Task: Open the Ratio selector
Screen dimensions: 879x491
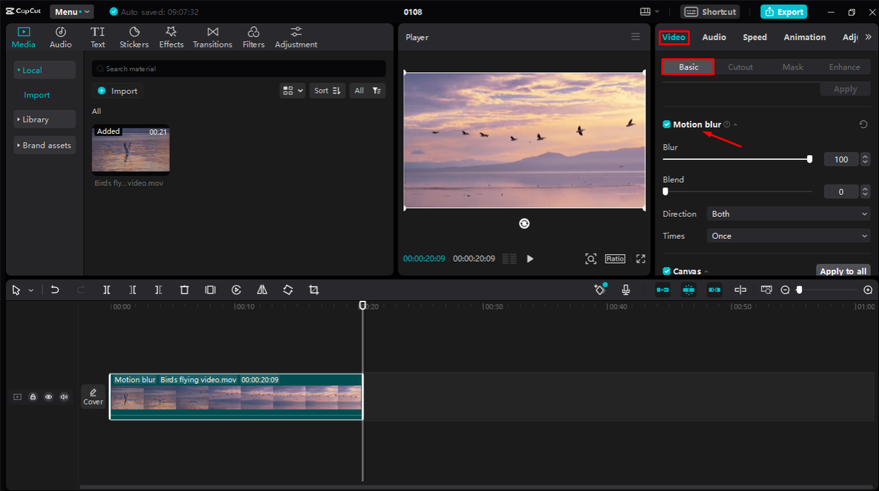Action: [x=615, y=259]
